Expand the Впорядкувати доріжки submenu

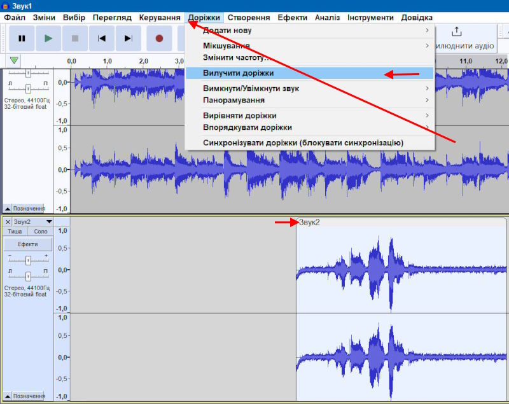click(x=310, y=127)
